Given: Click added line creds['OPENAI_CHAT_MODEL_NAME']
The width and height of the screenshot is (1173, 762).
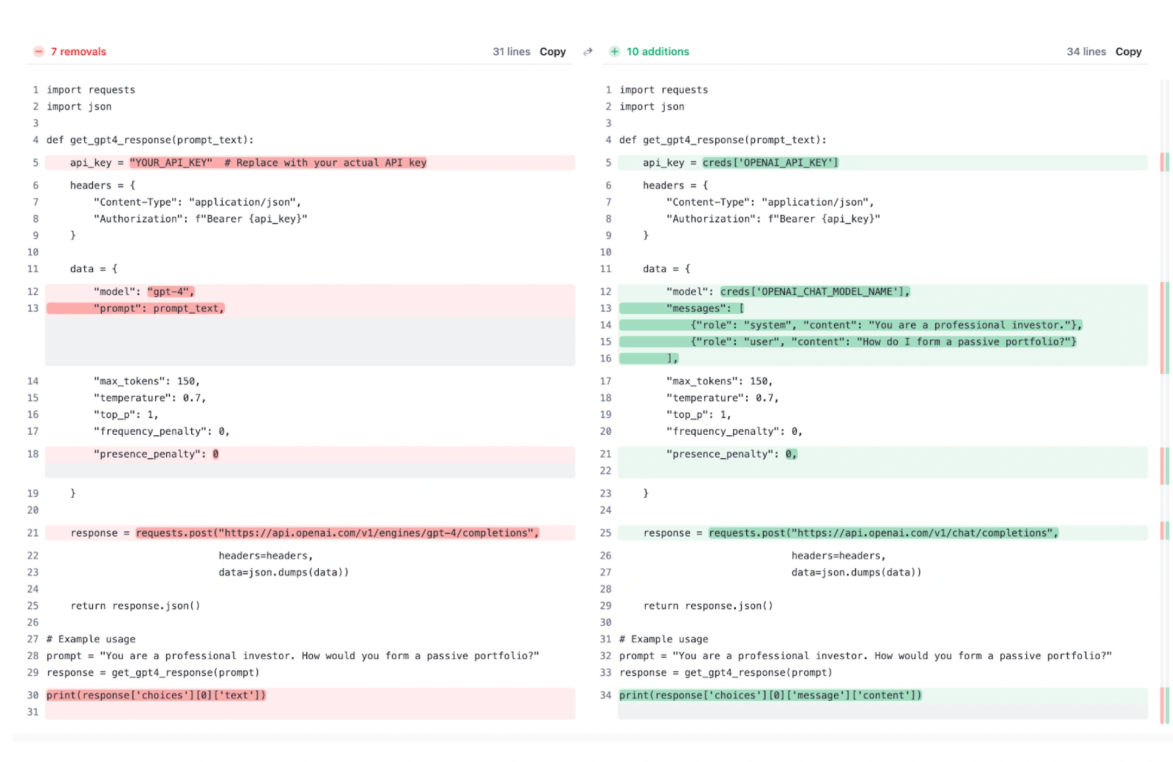Looking at the screenshot, I should [883, 291].
